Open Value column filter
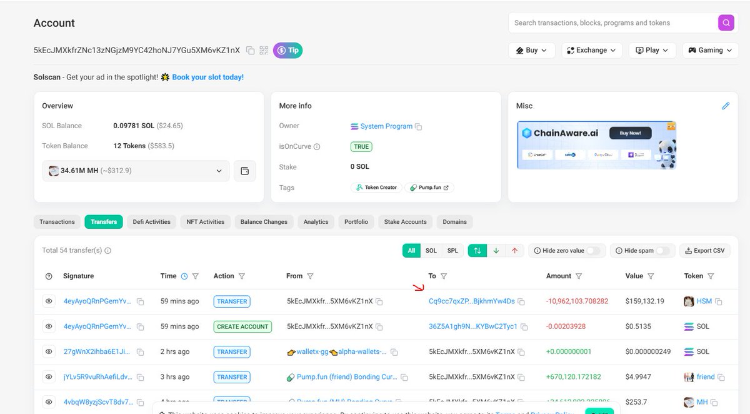 pyautogui.click(x=651, y=276)
